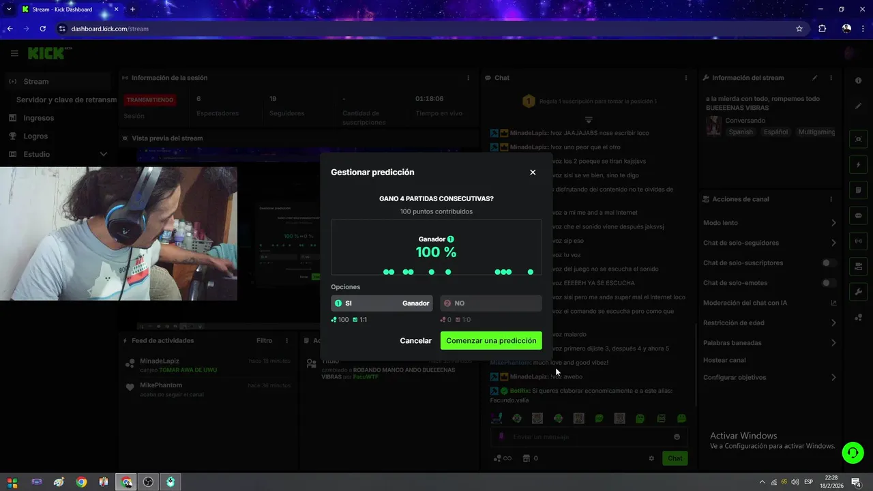Click the Spanish tag

coord(741,132)
